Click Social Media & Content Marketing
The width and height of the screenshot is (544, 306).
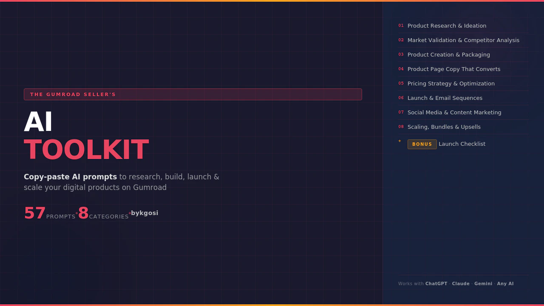[454, 112]
